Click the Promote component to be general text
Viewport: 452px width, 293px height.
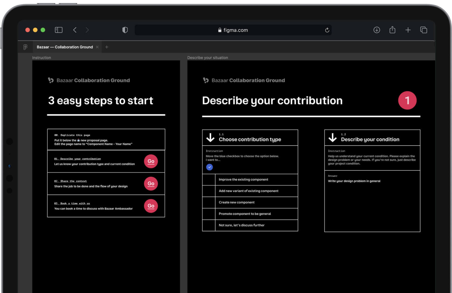point(245,214)
